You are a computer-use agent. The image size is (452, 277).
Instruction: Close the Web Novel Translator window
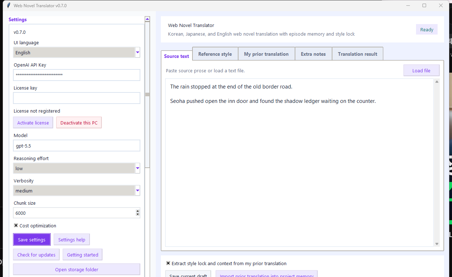tap(441, 5)
